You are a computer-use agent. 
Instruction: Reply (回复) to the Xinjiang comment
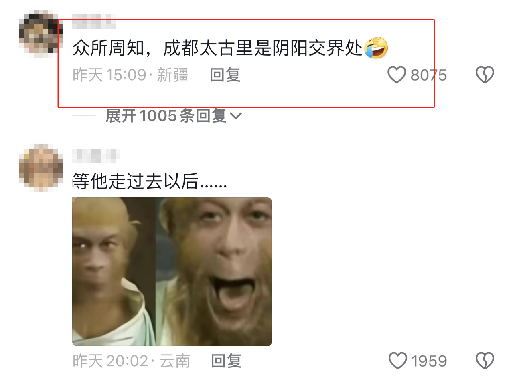(225, 75)
